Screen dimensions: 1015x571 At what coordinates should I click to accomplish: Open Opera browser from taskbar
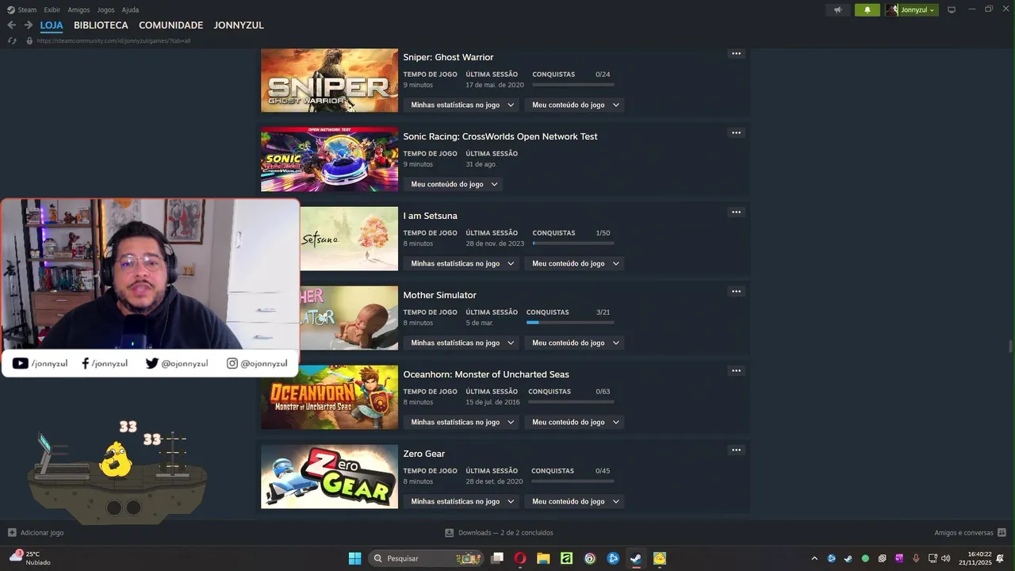pyautogui.click(x=520, y=558)
